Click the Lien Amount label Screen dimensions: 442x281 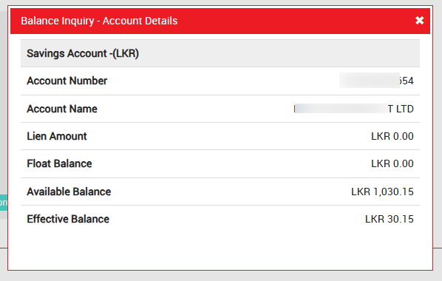coord(57,136)
